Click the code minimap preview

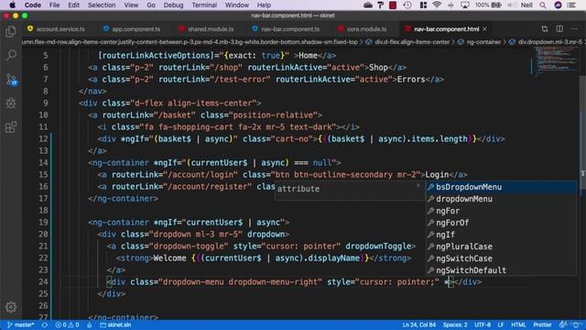(x=555, y=61)
